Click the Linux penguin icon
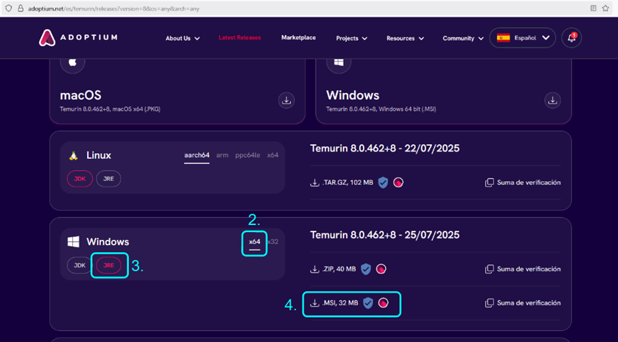Viewport: 618px width, 342px height. click(x=73, y=156)
